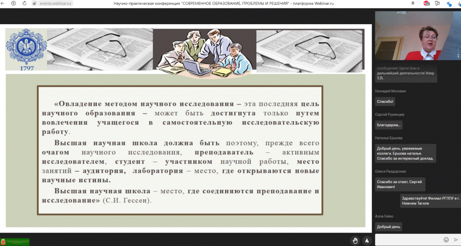Click the presenter's webcam video
This screenshot has height=246, width=461.
(x=418, y=36)
